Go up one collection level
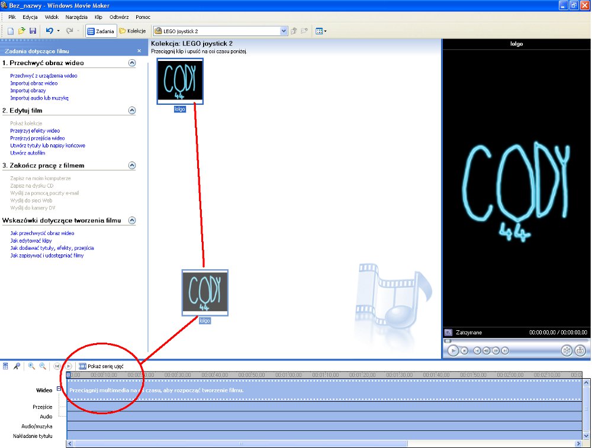This screenshot has height=448, width=592. (x=294, y=31)
